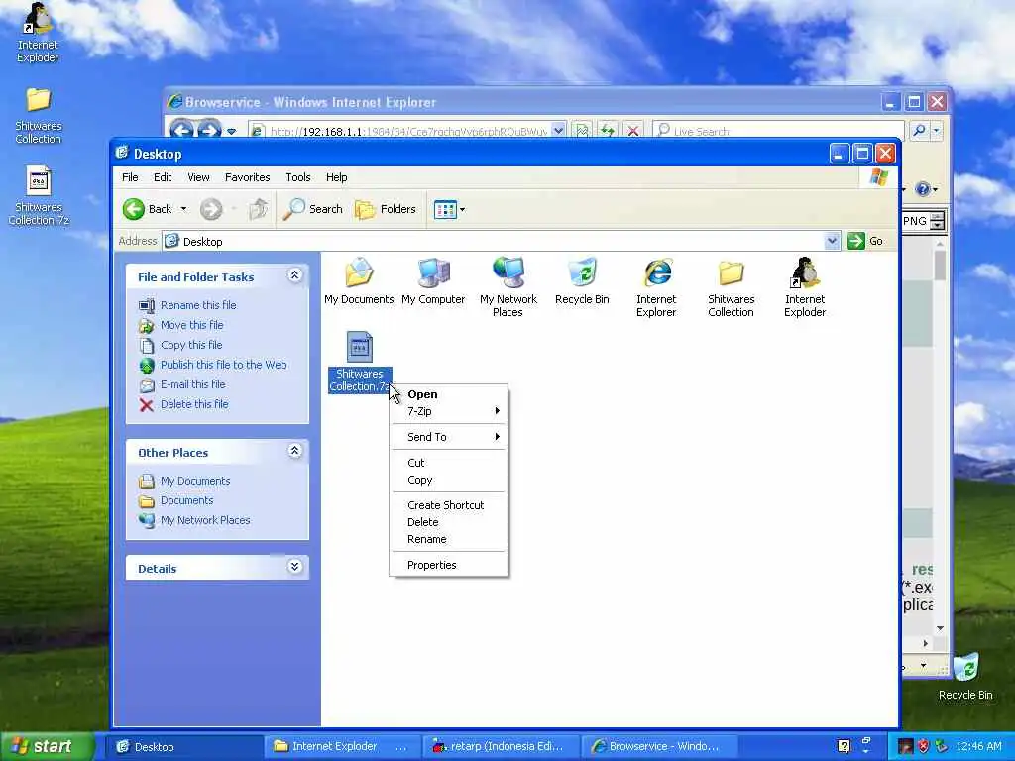Click Delete this file task link
Viewport: 1015px width, 761px height.
pyautogui.click(x=194, y=404)
